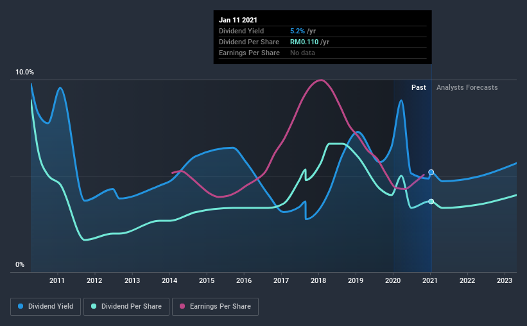
Task: Click the 5.2% dividend yield value
Action: point(297,31)
